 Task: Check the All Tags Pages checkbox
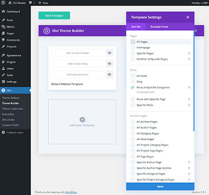[x=133, y=156]
